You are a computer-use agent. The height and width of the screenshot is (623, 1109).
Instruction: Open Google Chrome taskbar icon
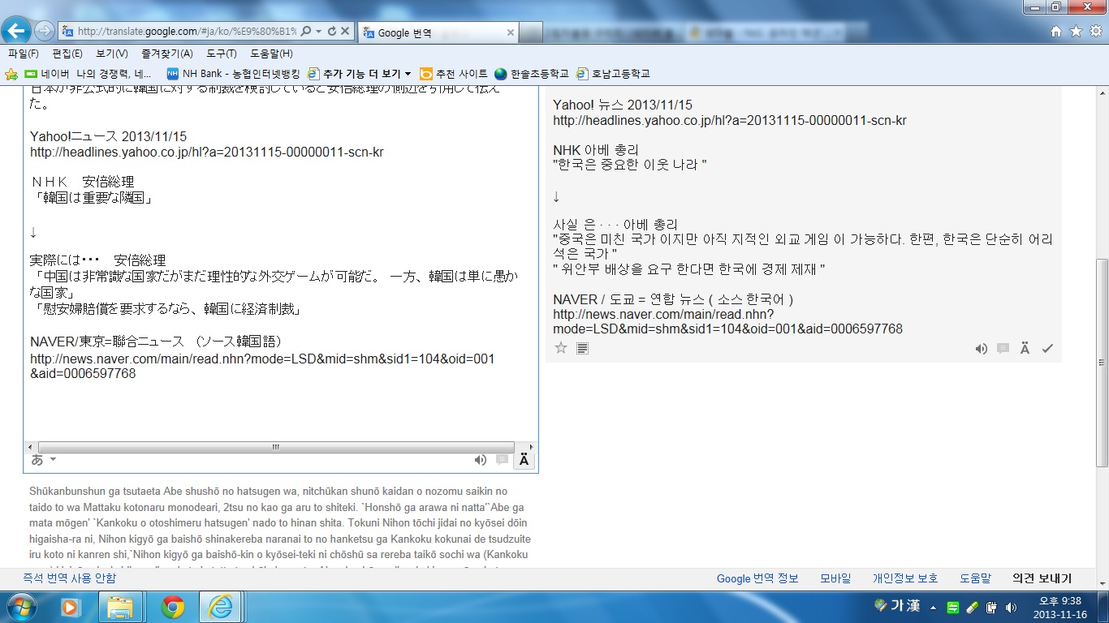click(172, 607)
